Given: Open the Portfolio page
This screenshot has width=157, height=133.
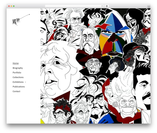Looking at the screenshot, I should 17,73.
